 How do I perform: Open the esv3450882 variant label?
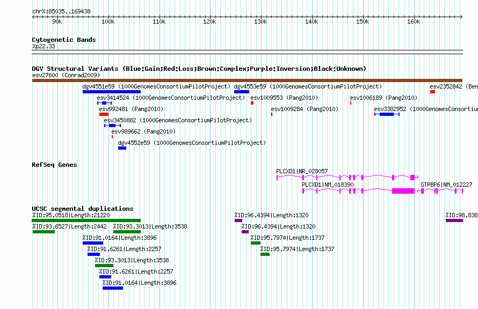coord(178,120)
